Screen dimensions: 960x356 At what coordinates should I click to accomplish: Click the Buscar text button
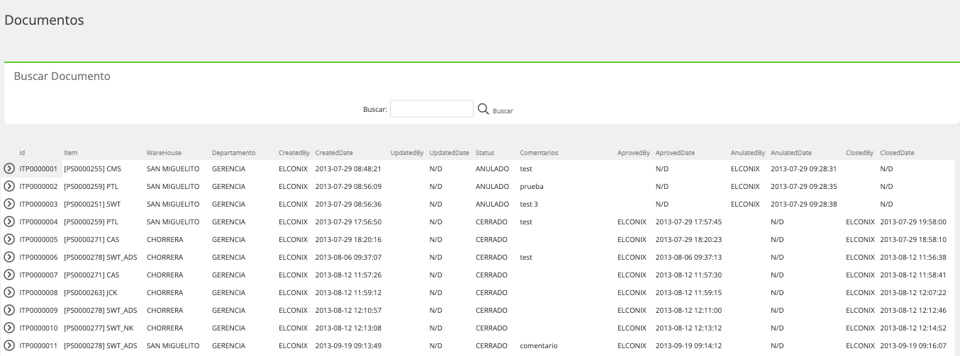coord(503,112)
